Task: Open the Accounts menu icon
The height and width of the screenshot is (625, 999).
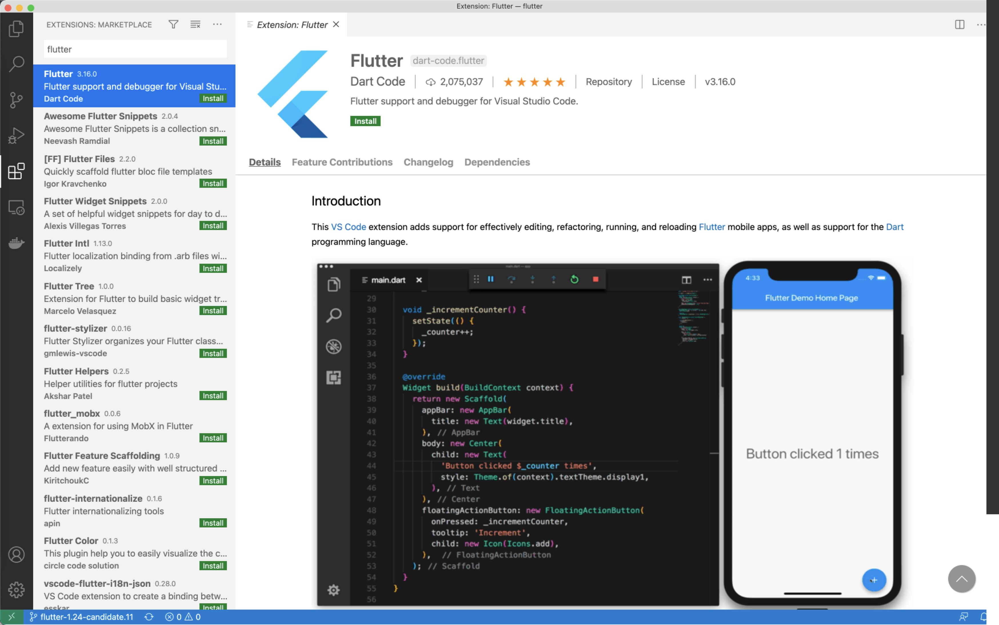Action: [16, 554]
